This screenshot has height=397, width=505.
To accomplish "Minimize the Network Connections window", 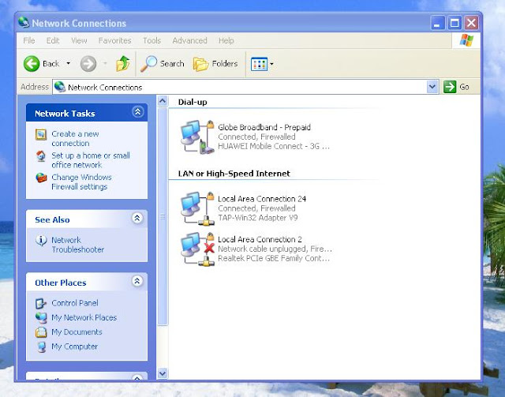I will 437,23.
